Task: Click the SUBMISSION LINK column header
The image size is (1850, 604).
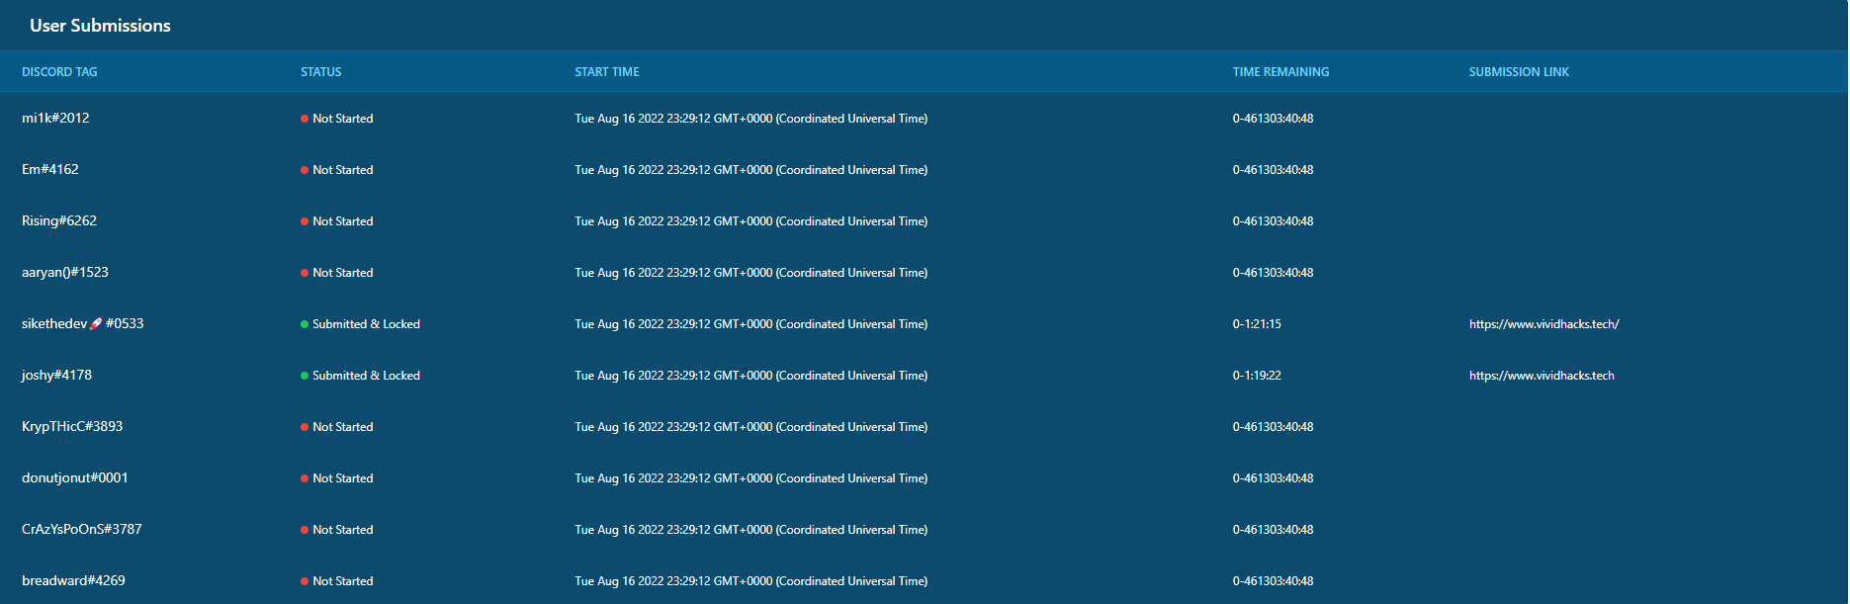Action: tap(1519, 72)
